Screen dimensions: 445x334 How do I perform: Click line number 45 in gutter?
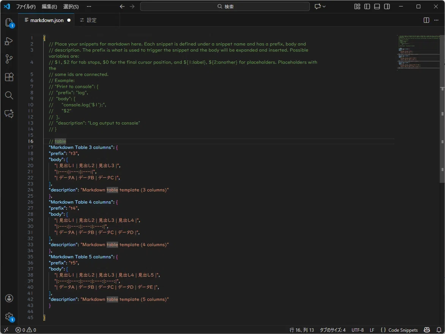click(30, 318)
